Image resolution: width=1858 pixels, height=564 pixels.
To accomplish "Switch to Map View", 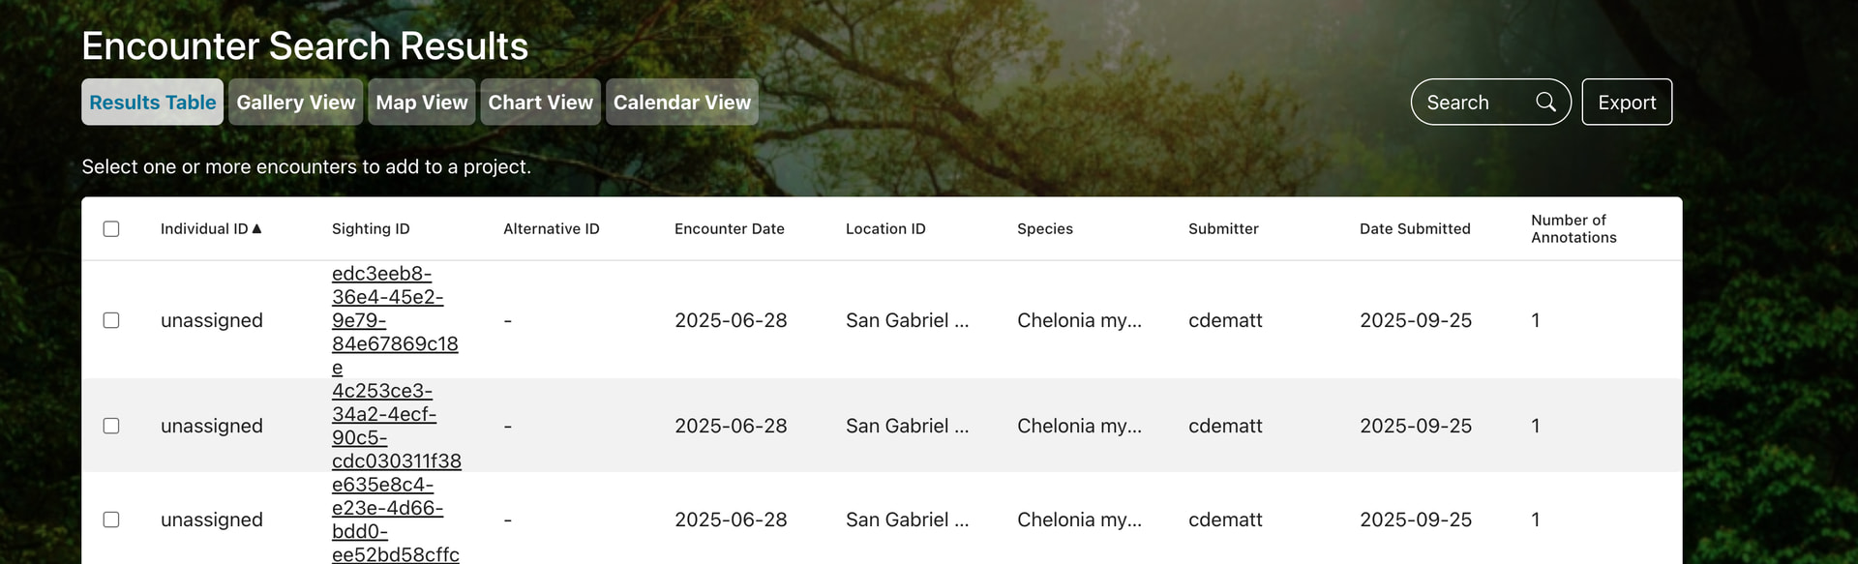I will point(421,102).
